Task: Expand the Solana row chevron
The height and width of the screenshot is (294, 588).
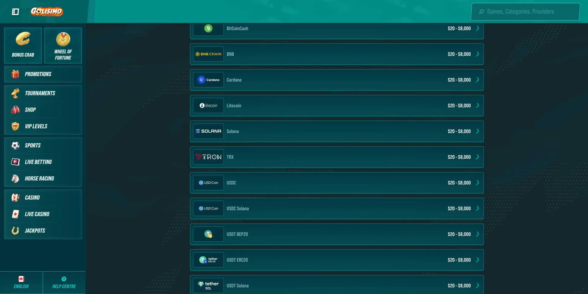Action: click(477, 131)
